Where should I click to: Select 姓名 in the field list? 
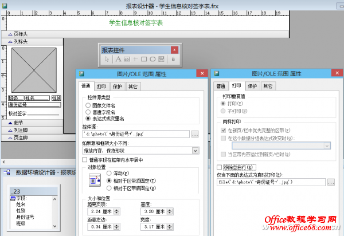click(x=21, y=204)
